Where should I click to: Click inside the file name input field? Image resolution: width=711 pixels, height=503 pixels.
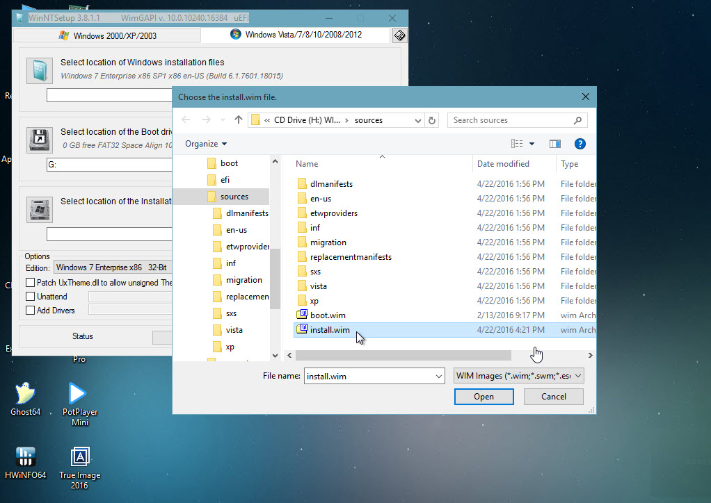click(x=369, y=375)
